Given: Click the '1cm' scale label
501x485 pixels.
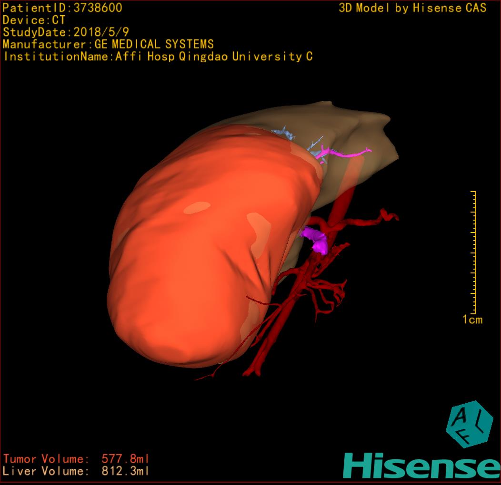Looking at the screenshot, I should [x=472, y=320].
